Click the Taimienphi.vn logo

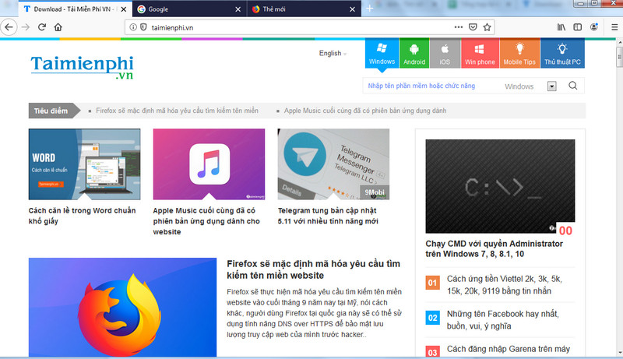tap(83, 67)
